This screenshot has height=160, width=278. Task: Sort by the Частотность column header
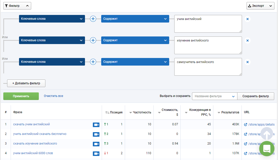[140, 112]
